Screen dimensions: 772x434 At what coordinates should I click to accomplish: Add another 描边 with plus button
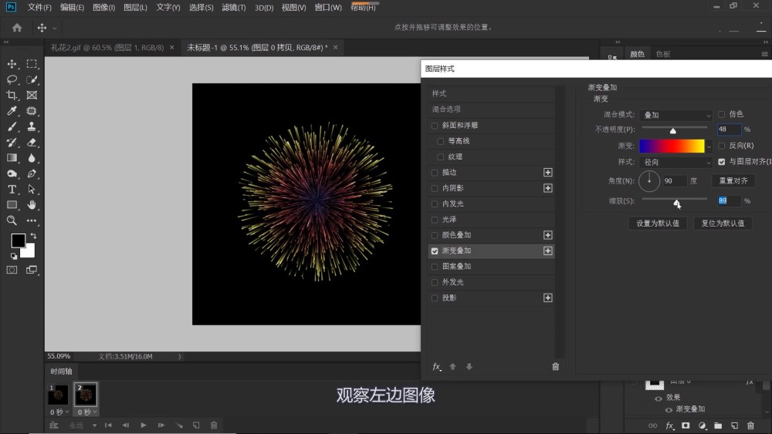(x=547, y=173)
